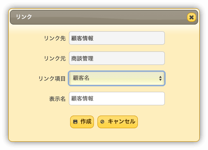208x150 pixels.
Task: Click the 表示名 label
Action: [x=57, y=99]
